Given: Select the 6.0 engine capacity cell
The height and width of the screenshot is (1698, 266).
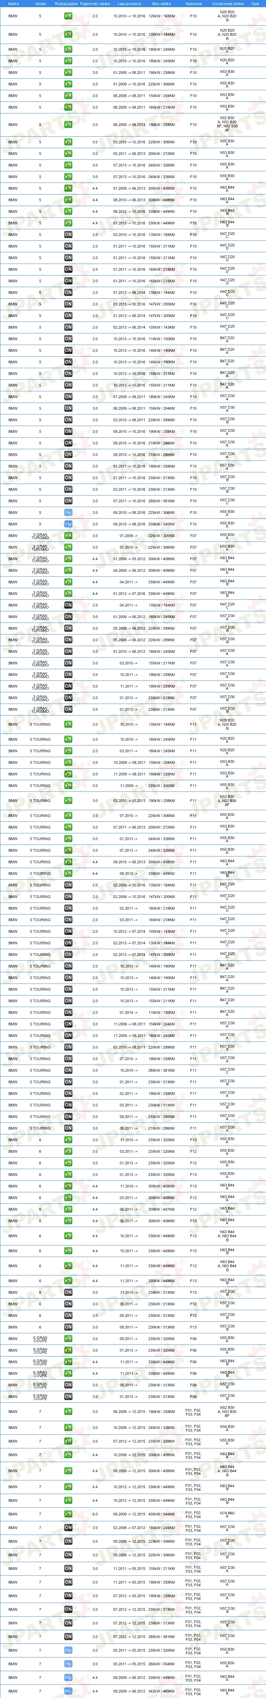Looking at the screenshot, I should (x=95, y=1514).
